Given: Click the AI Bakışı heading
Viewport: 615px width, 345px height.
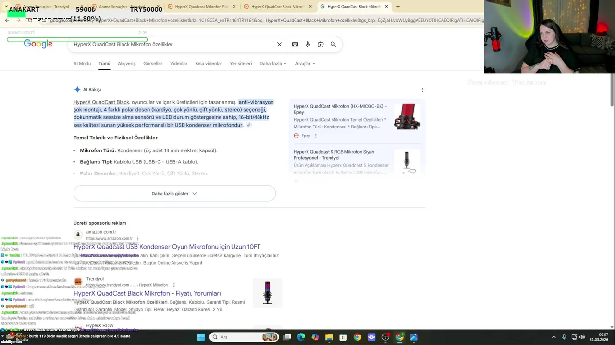Looking at the screenshot, I should (x=92, y=90).
